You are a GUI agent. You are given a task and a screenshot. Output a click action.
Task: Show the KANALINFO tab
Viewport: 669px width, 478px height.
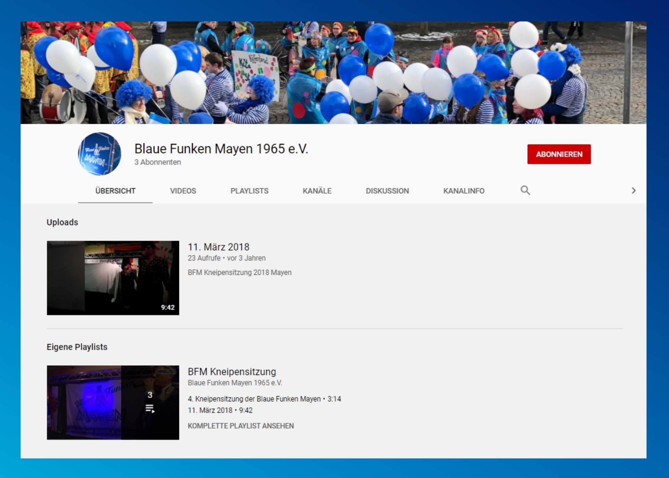pos(464,191)
